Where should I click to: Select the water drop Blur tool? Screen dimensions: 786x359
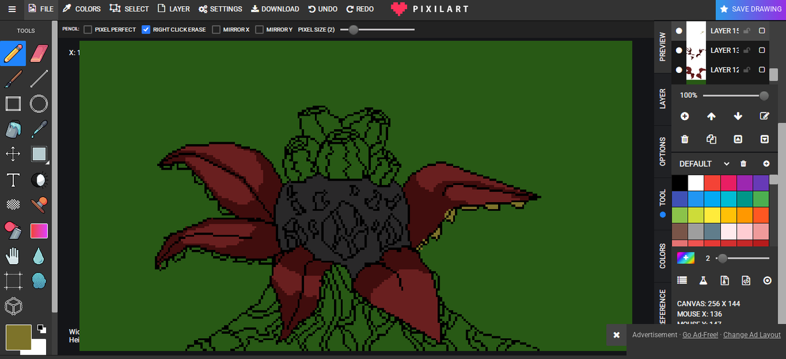tap(39, 256)
